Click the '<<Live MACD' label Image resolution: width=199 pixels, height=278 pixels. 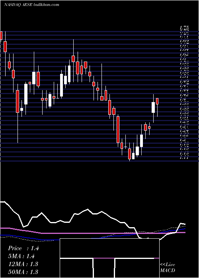pyautogui.click(x=168, y=268)
